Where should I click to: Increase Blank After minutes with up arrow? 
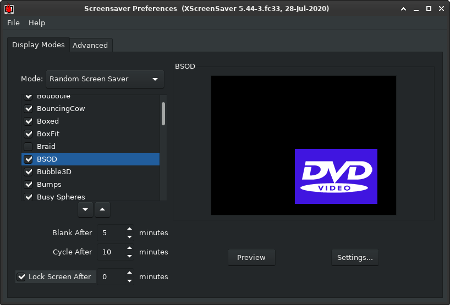coord(130,229)
